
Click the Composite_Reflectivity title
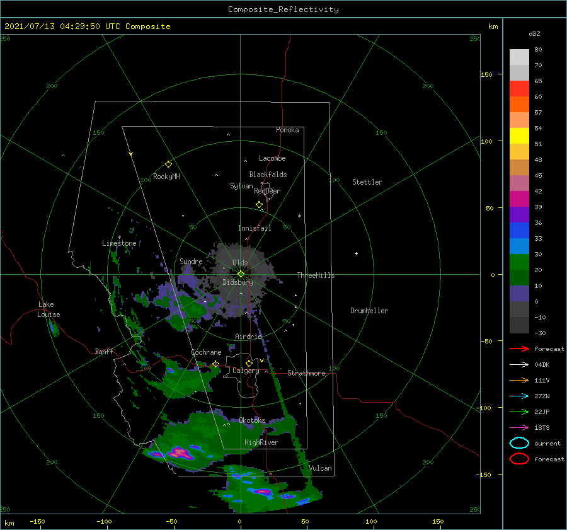tap(283, 9)
